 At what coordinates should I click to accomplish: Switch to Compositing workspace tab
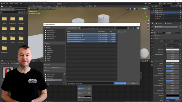click(x=79, y=4)
